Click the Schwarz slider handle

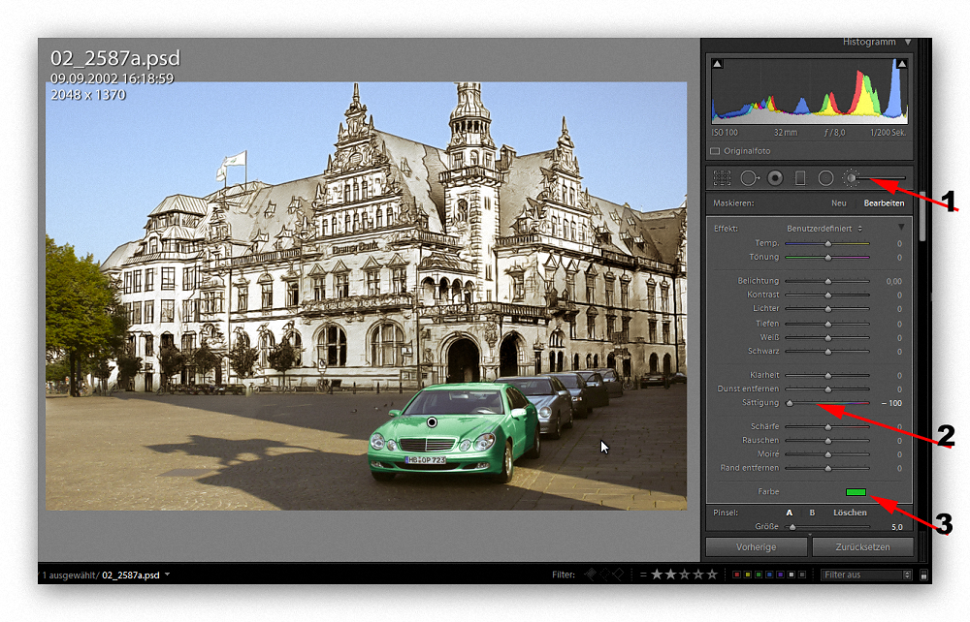click(827, 352)
